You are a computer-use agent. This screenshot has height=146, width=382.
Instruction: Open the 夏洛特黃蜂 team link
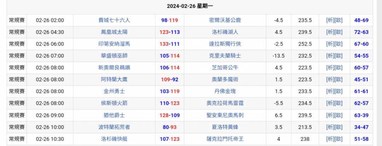pyautogui.click(x=225, y=127)
